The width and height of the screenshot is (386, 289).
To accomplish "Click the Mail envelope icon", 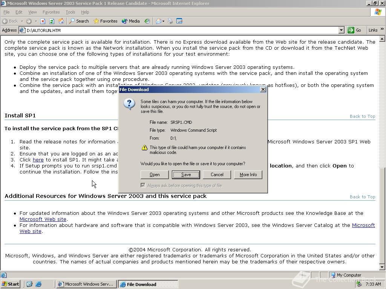I will (159, 21).
